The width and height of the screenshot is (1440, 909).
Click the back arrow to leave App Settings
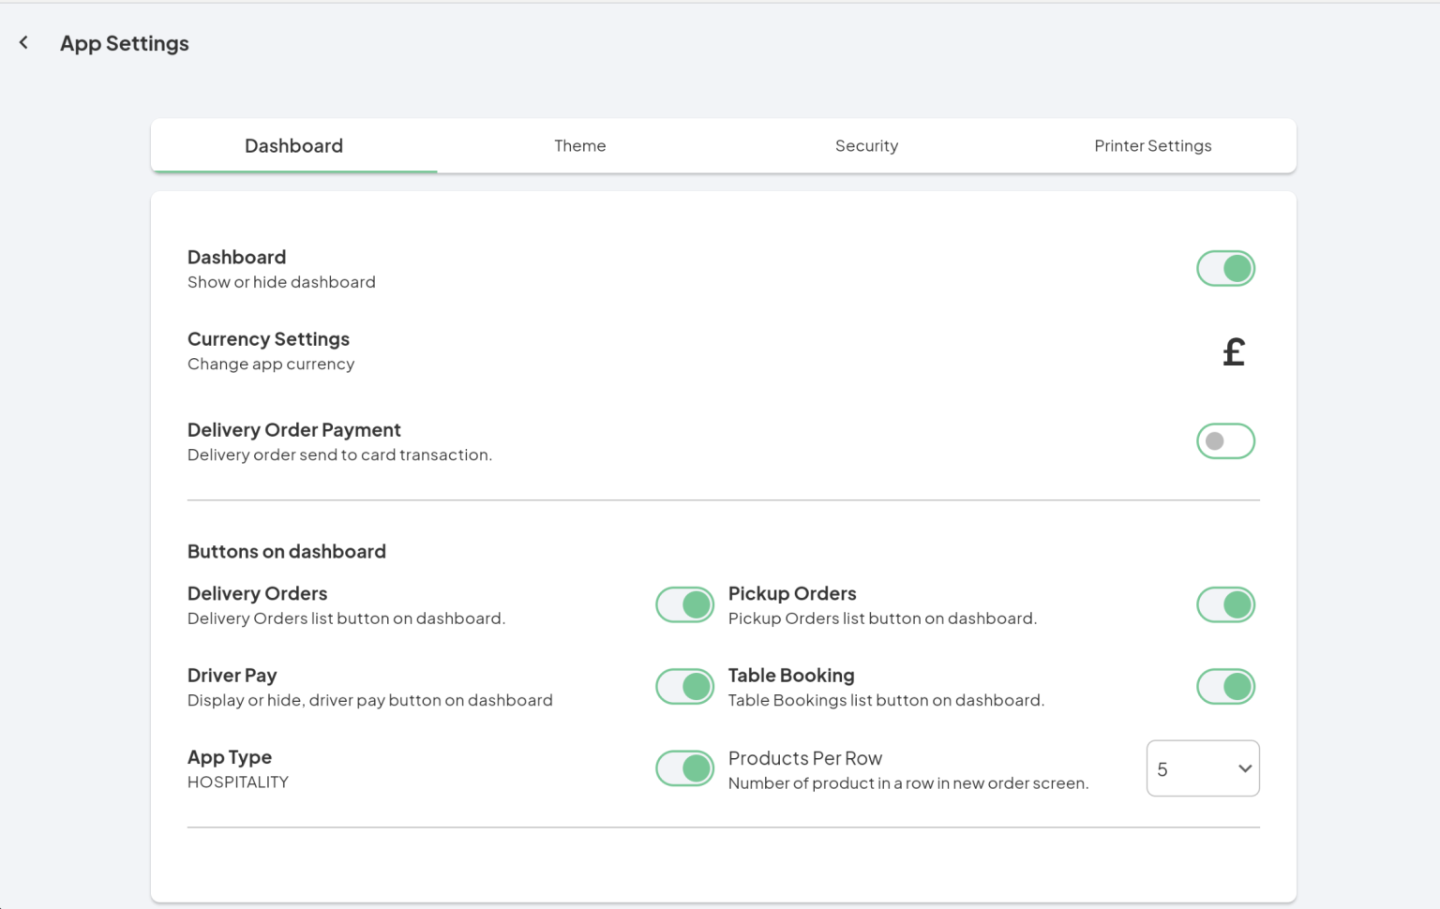[x=23, y=42]
